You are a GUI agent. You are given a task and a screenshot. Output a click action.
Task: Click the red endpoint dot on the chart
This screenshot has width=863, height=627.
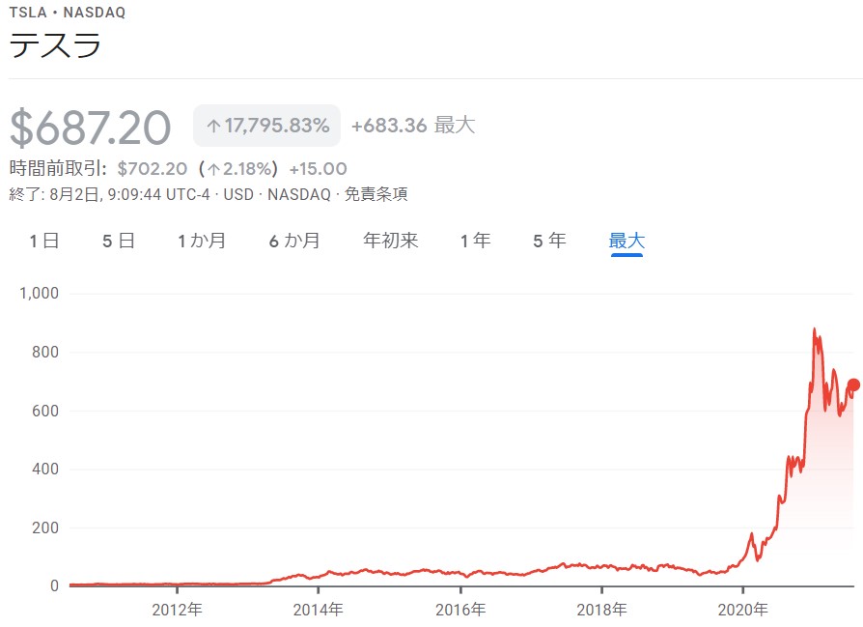point(853,385)
